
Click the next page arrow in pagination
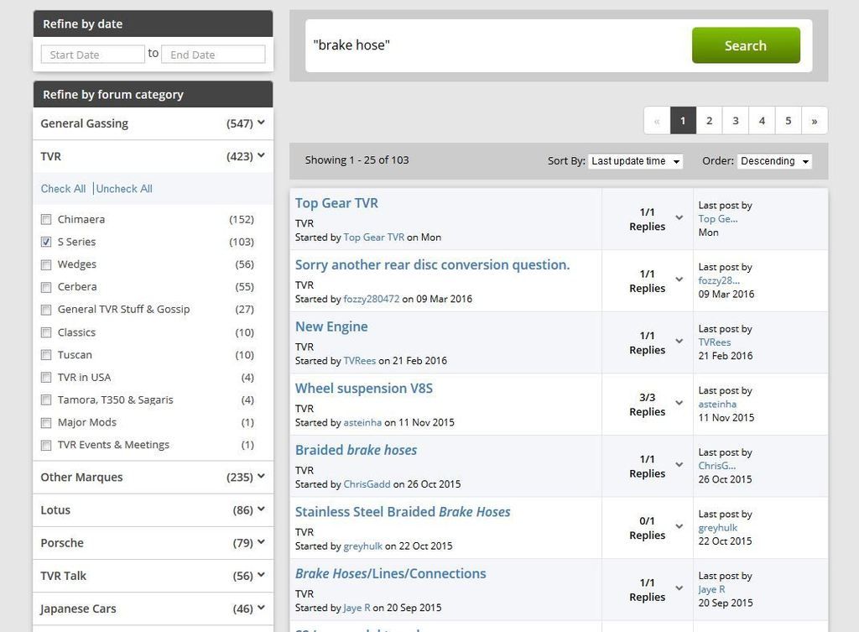tap(814, 121)
